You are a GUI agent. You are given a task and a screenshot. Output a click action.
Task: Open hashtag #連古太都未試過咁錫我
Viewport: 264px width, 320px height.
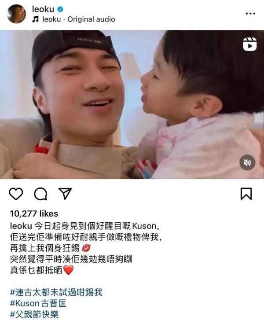[x=56, y=292]
